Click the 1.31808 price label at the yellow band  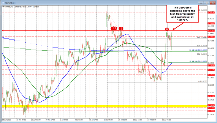click(211, 106)
